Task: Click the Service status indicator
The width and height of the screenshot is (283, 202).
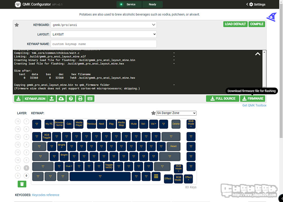Action: 129,4
